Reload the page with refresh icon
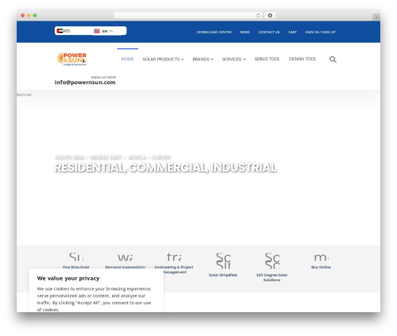This screenshot has width=397, height=336. coord(258,15)
